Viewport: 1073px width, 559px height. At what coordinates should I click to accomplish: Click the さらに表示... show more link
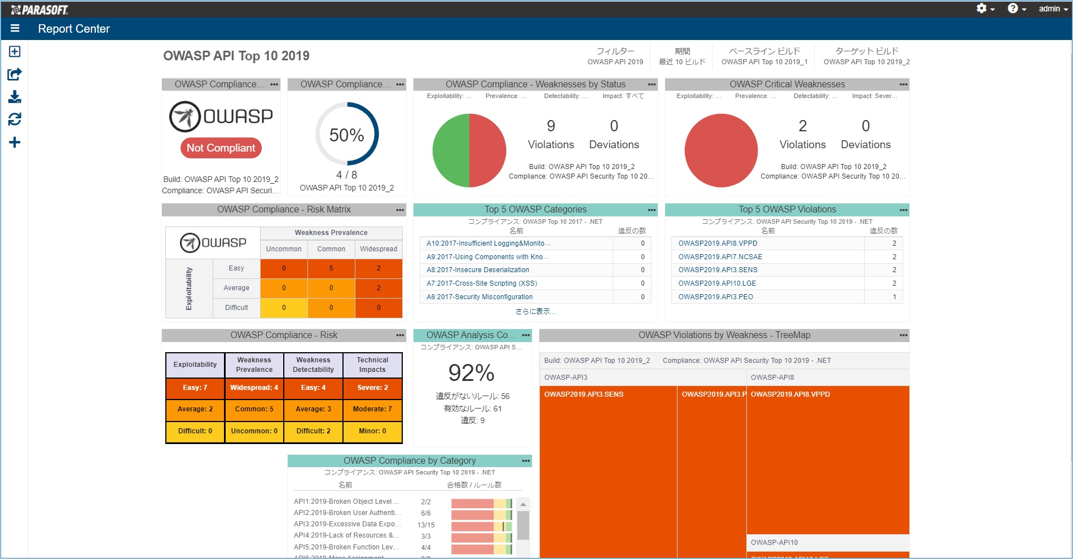click(x=535, y=312)
